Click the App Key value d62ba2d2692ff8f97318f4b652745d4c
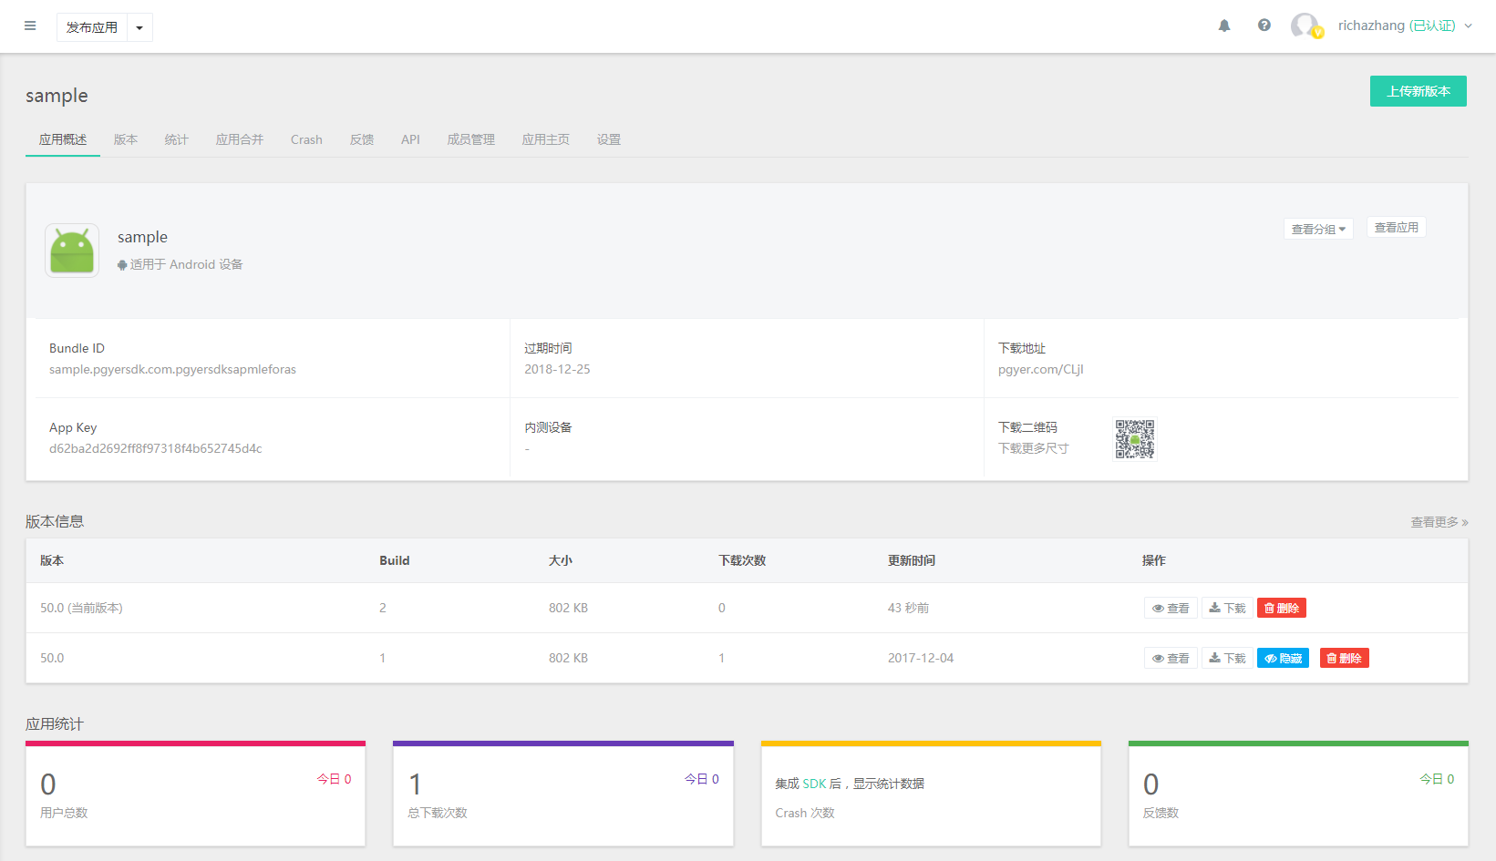 [x=156, y=448]
